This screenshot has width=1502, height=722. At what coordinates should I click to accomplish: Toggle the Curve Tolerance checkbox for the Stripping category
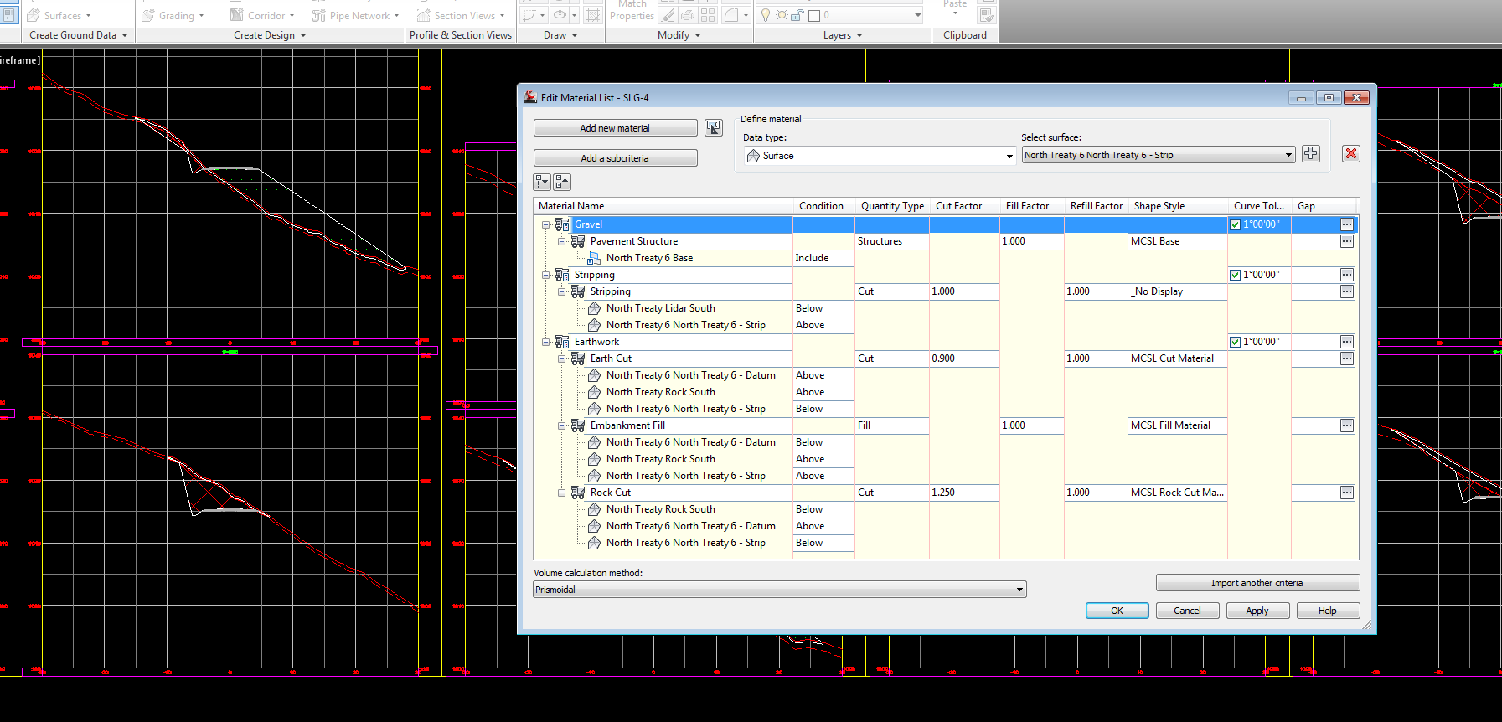pyautogui.click(x=1235, y=275)
